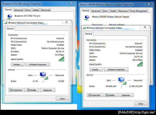This screenshot has height=115, width=156.
Task: Click received bytes '12,909' value
Action: [61, 81]
